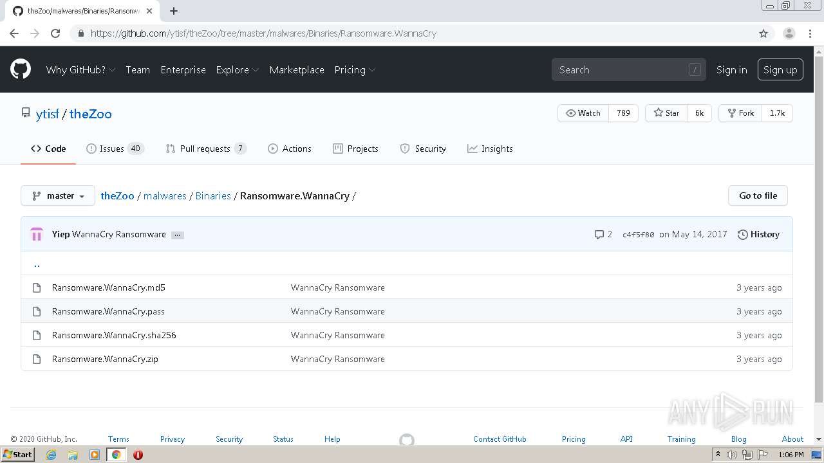Screen dimensions: 824x463
Task: Expand commit message ellipsis button
Action: [x=178, y=235]
